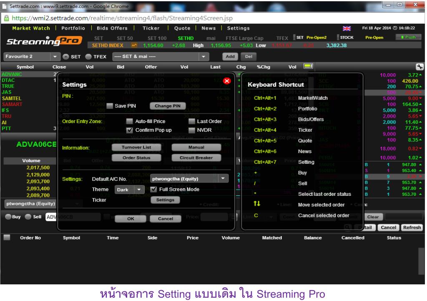Click OK in Settings dialog
This screenshot has width=427, height=301.
coord(131,219)
